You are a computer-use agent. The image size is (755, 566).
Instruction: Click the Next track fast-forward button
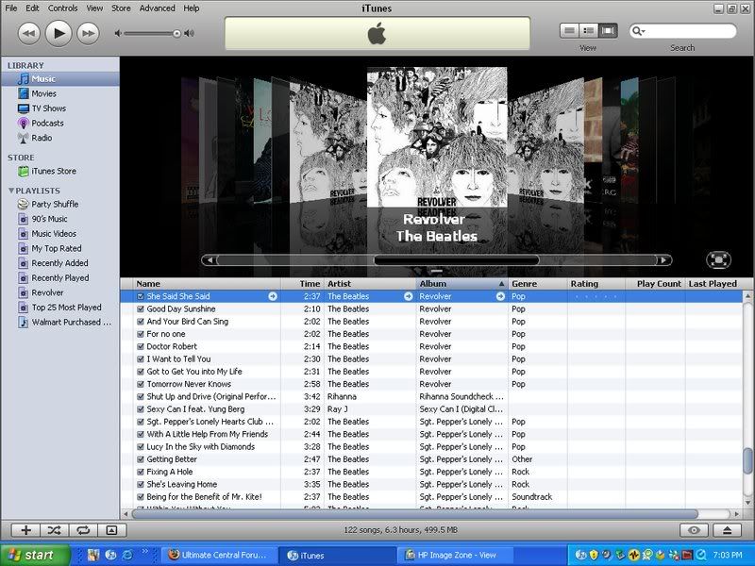coord(88,33)
